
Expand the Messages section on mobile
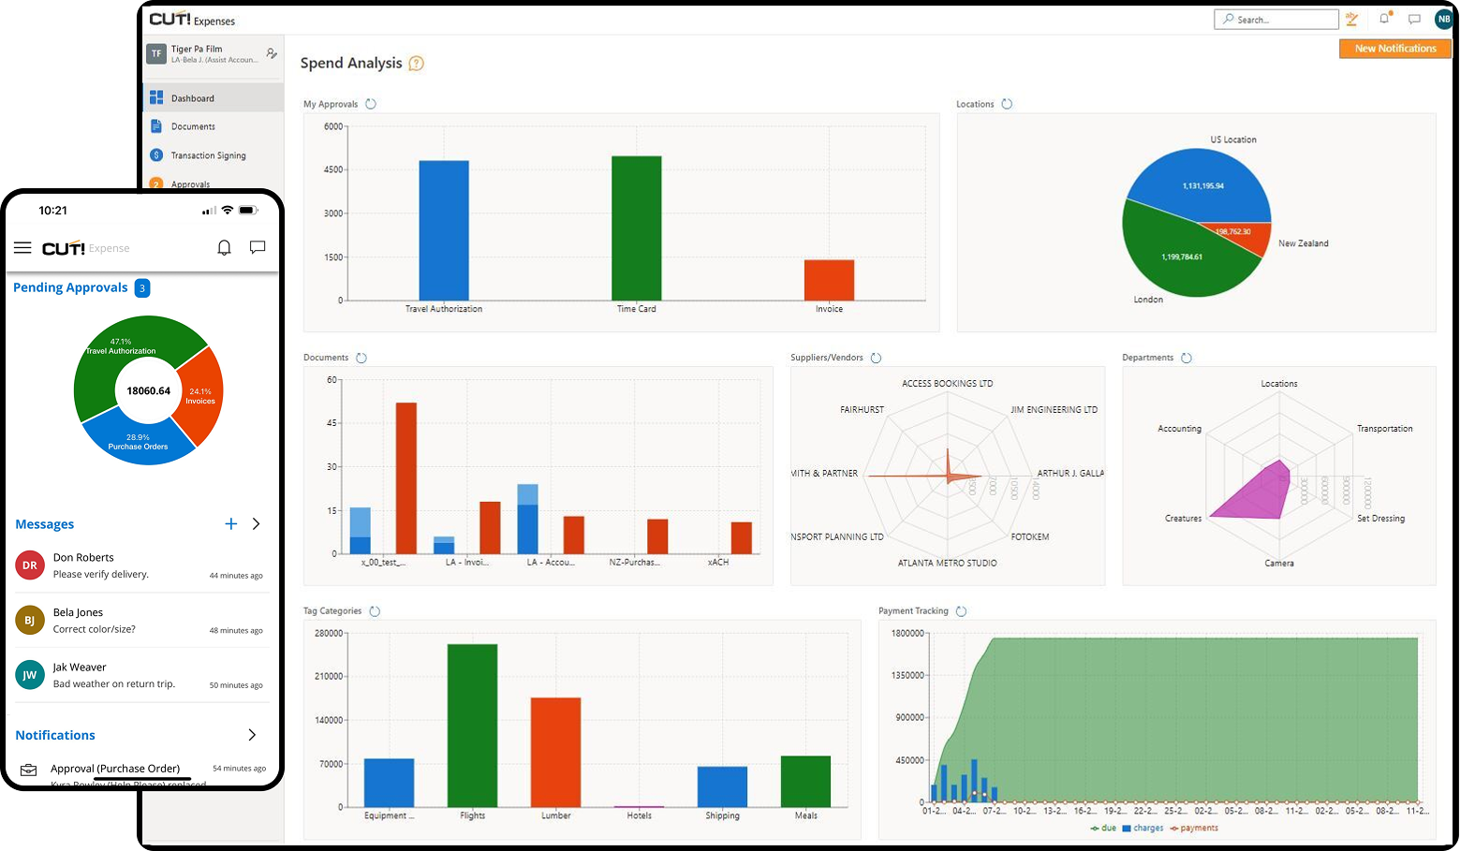click(x=256, y=523)
